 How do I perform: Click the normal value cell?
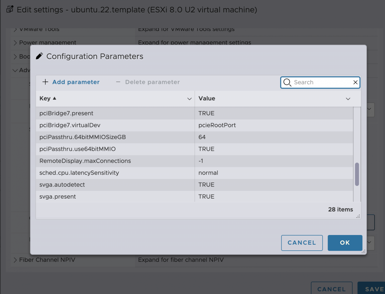pos(208,173)
